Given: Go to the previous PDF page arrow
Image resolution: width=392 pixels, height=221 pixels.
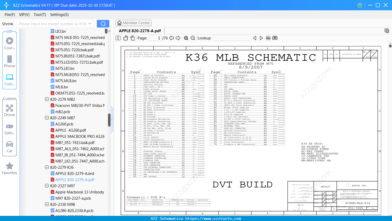Looking at the screenshot, I should coord(171,38).
